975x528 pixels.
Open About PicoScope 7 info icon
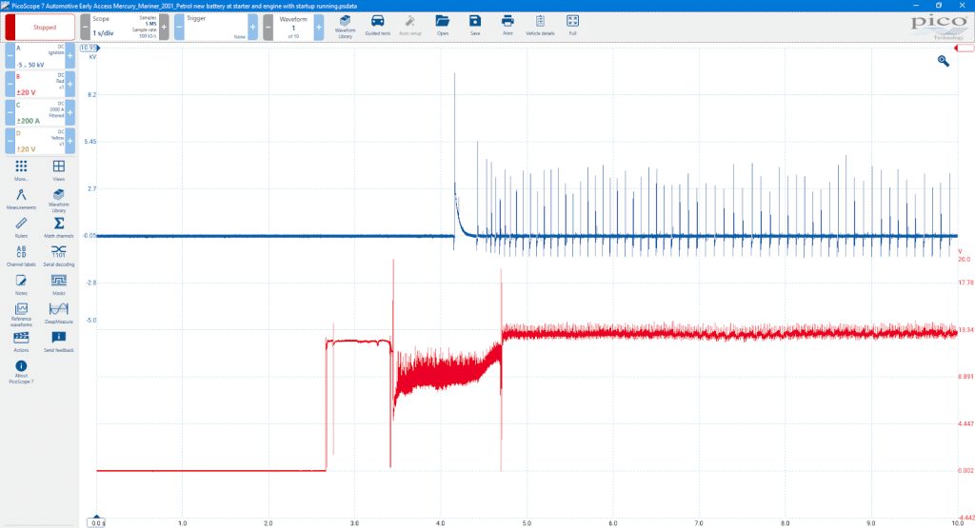(21, 372)
